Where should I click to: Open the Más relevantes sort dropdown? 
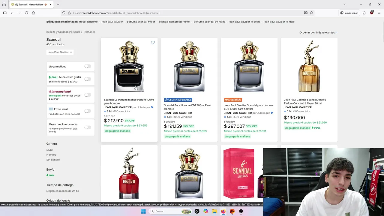coord(327,32)
